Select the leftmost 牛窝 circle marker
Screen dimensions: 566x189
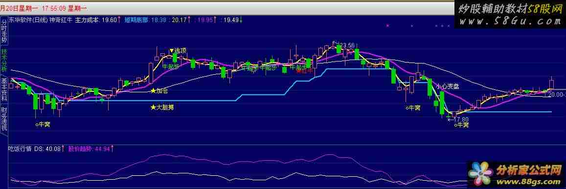43,125
